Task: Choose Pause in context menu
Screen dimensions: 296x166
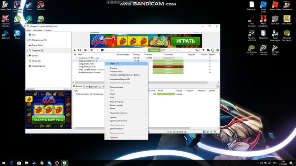Action: point(112,94)
